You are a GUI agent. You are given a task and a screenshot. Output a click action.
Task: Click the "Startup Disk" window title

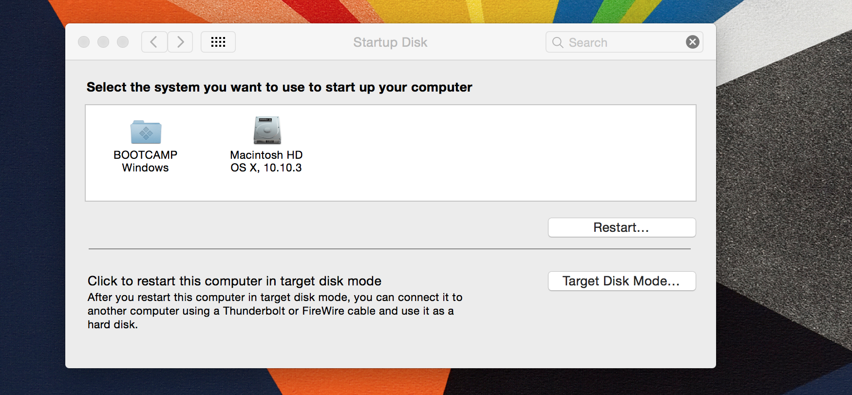[x=390, y=42]
